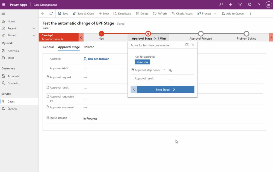Screen dimensions: 273x172
Task: Select the Approval Rejected stage circle
Action: (x=201, y=33)
